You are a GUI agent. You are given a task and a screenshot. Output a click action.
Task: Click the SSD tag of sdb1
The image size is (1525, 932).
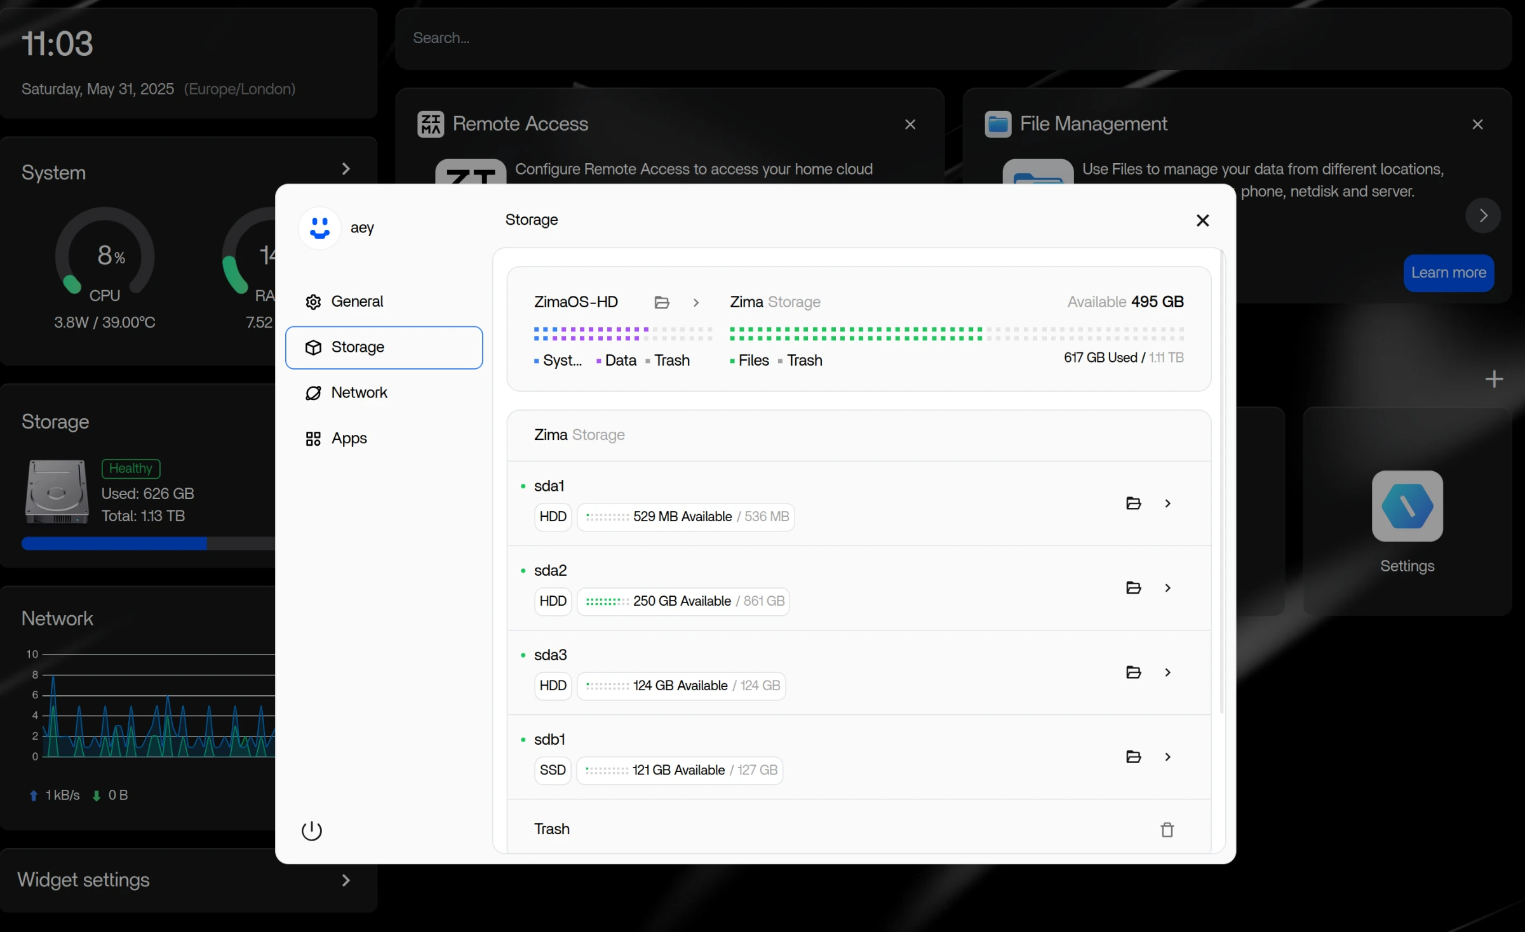click(553, 770)
